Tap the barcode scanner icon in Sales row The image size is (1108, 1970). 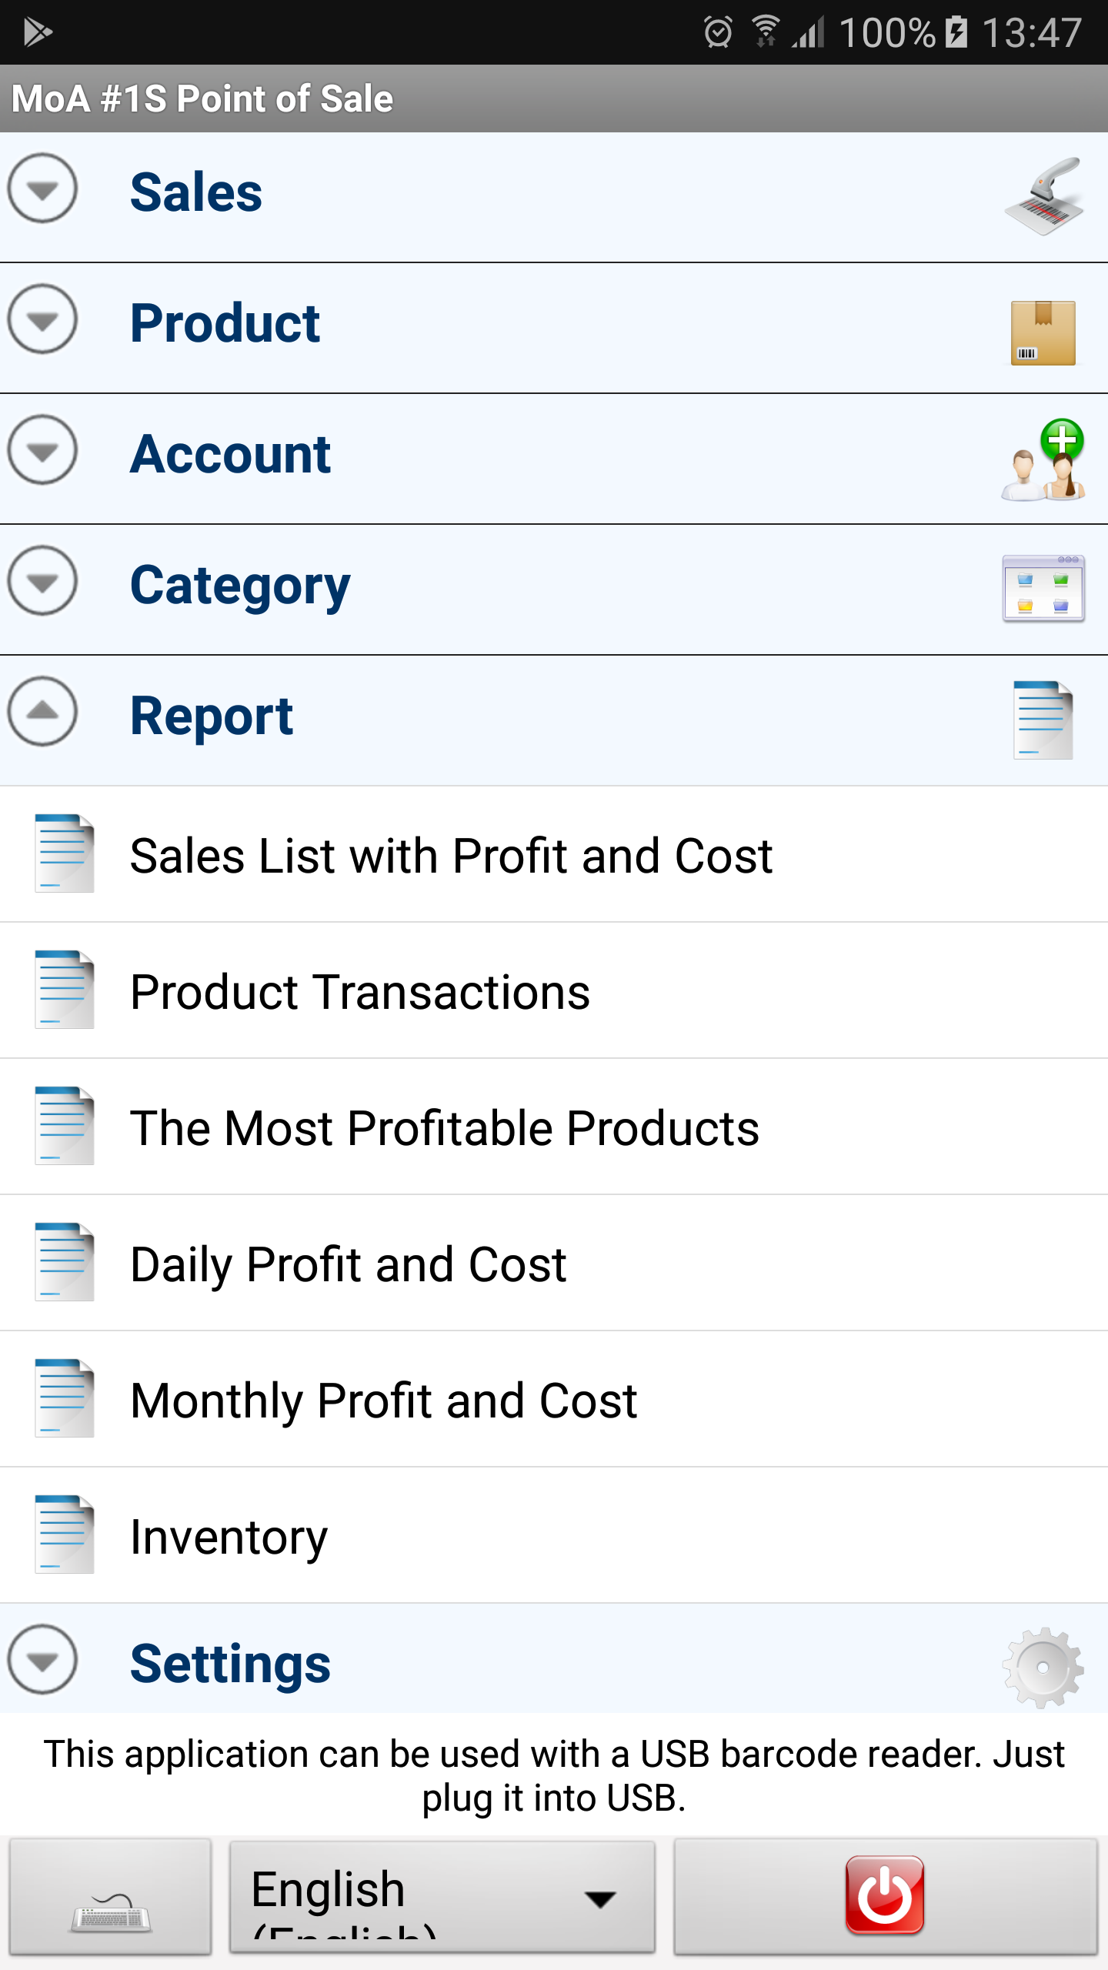point(1043,197)
